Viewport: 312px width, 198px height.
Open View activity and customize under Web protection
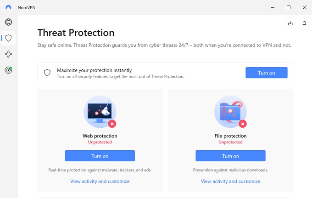click(x=100, y=181)
